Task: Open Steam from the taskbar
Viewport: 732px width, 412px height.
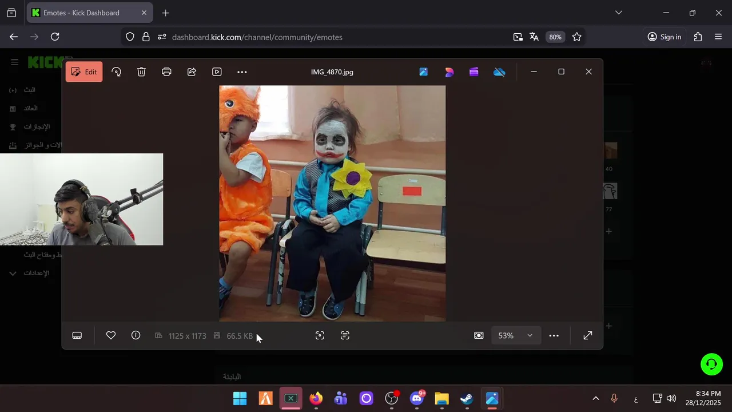Action: click(467, 398)
